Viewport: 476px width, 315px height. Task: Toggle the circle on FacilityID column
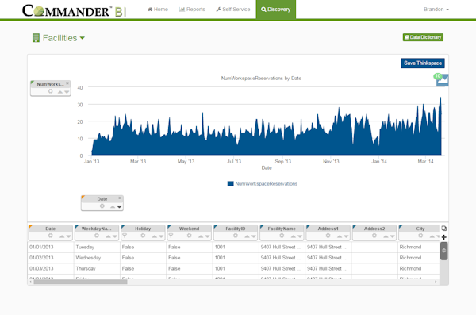(x=236, y=236)
